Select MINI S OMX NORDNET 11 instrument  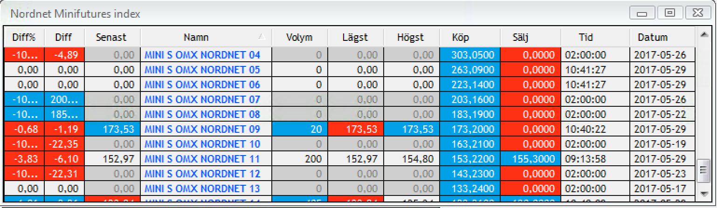(202, 159)
